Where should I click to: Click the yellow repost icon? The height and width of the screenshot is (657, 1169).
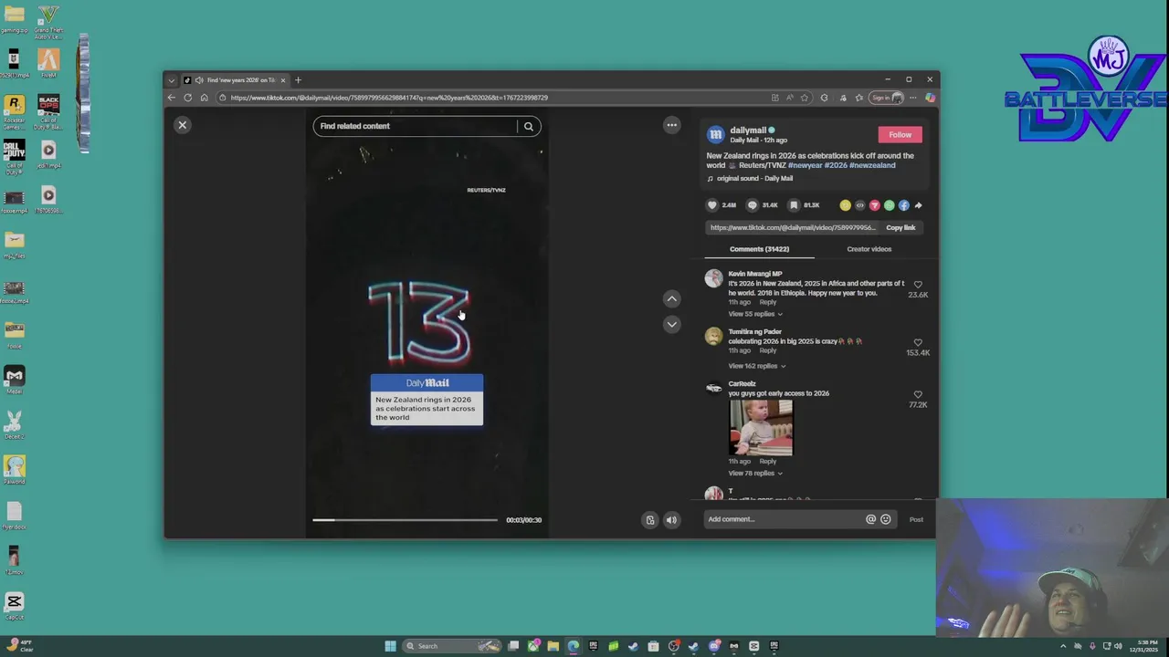point(845,205)
